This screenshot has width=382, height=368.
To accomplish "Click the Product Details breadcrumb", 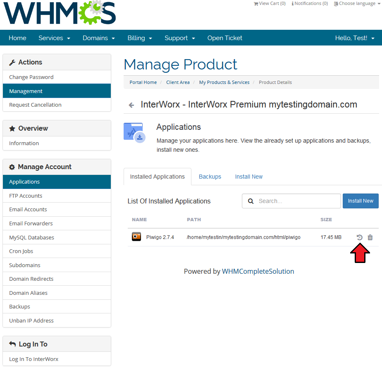I will (x=275, y=82).
